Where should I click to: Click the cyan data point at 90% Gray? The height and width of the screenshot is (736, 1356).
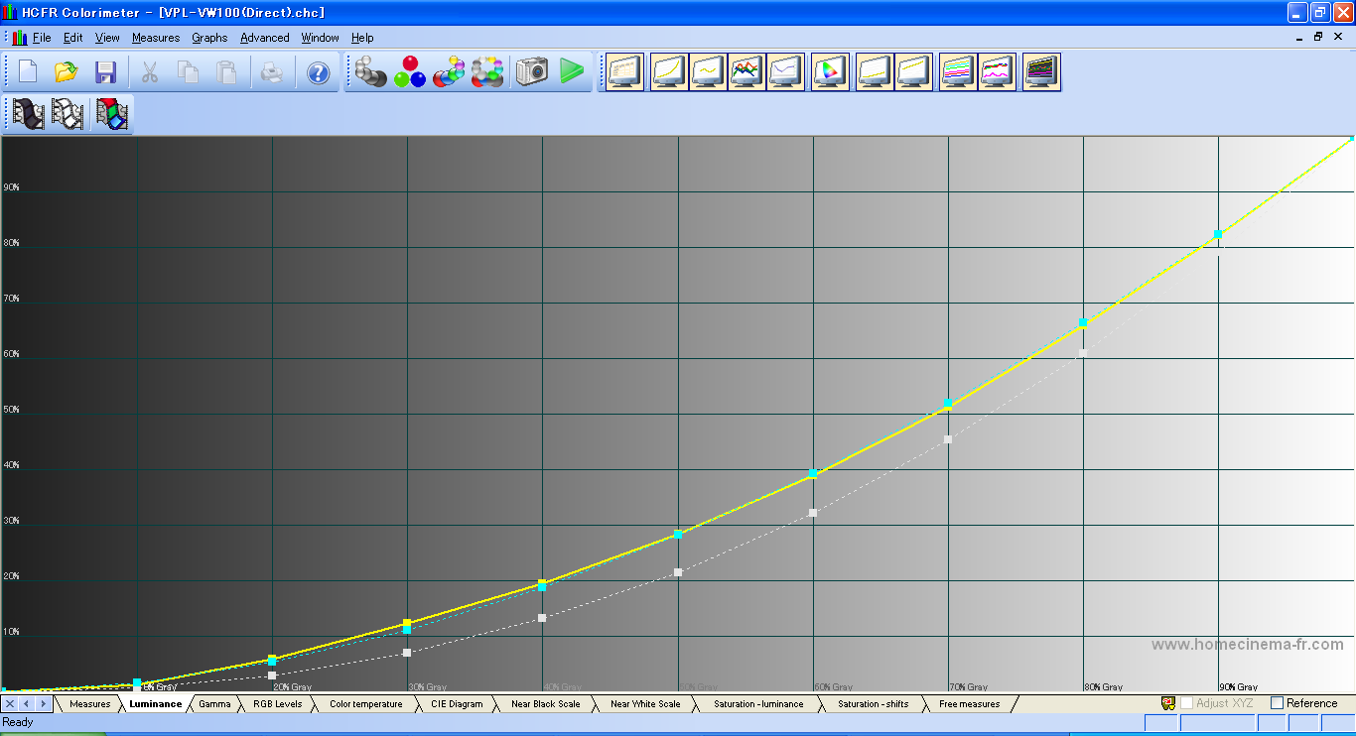(1218, 234)
